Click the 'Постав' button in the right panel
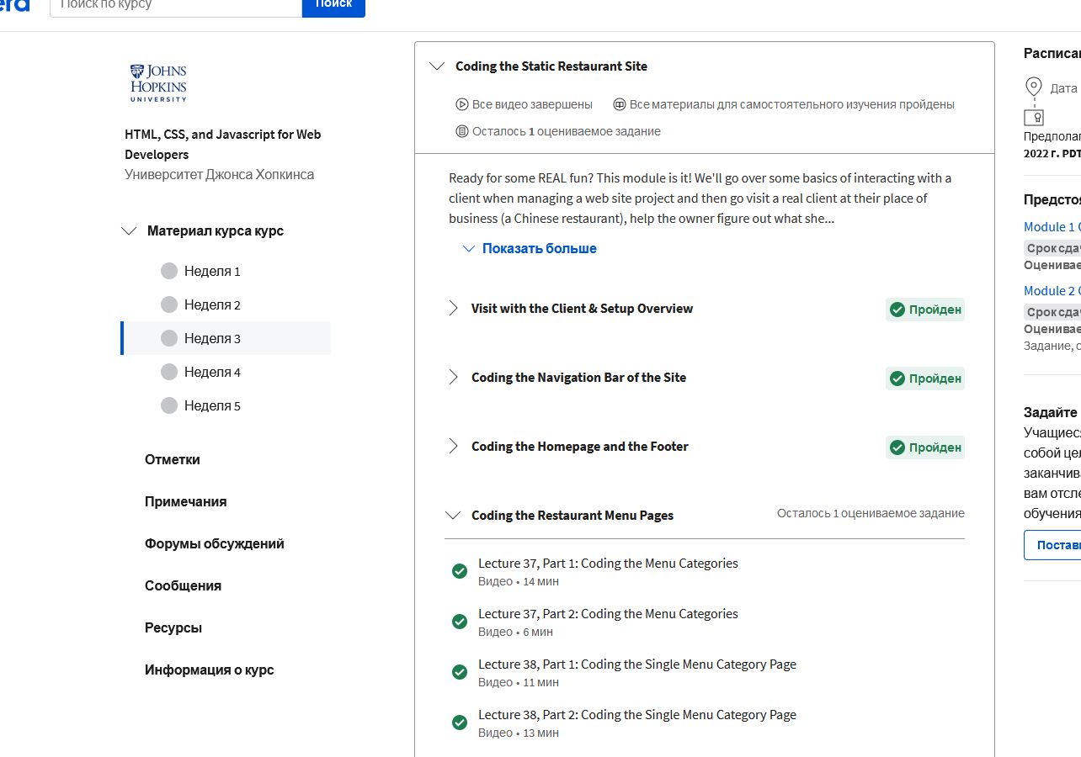The image size is (1081, 757). point(1052,545)
